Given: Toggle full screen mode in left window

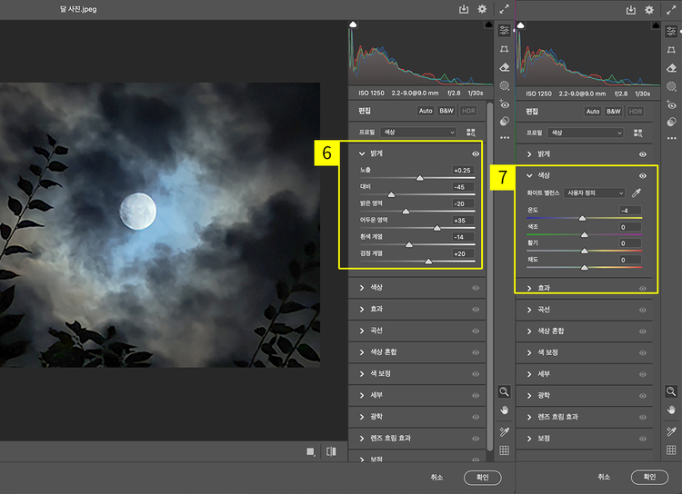Looking at the screenshot, I should [x=504, y=9].
